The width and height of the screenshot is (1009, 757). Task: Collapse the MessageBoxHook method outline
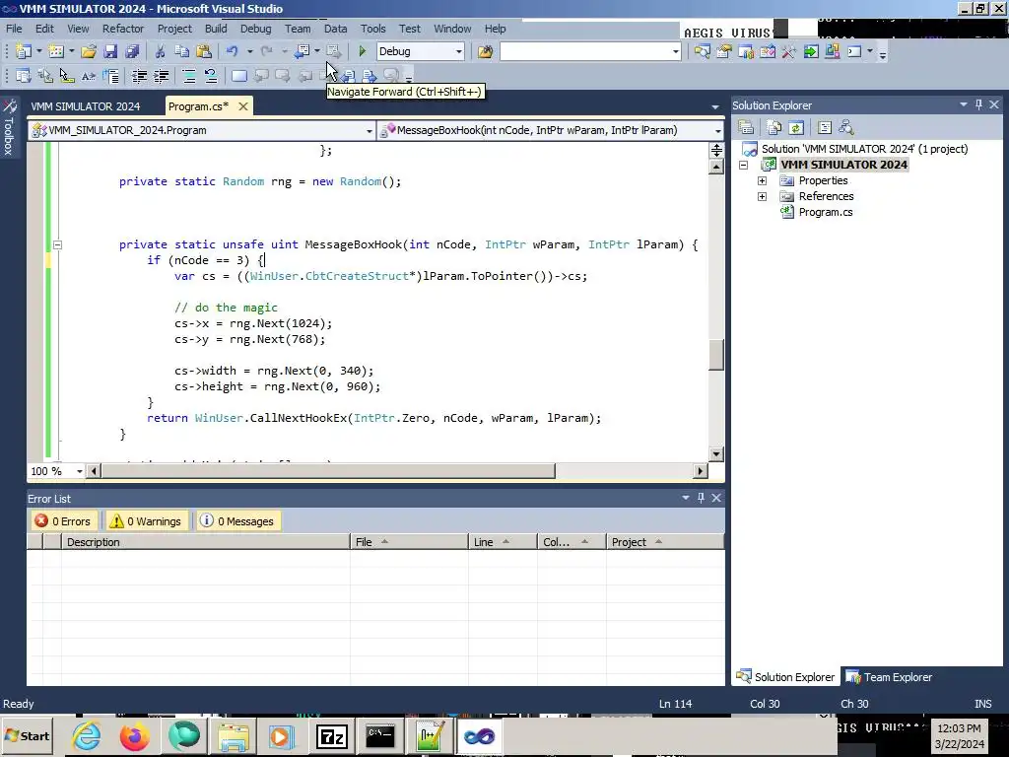pyautogui.click(x=57, y=244)
